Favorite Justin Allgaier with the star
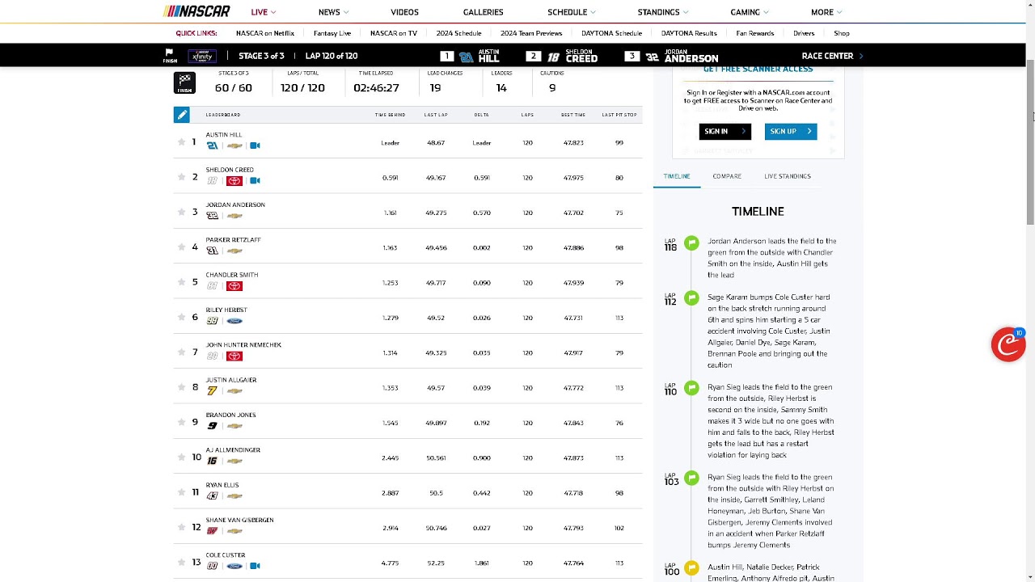The width and height of the screenshot is (1035, 582). click(181, 387)
